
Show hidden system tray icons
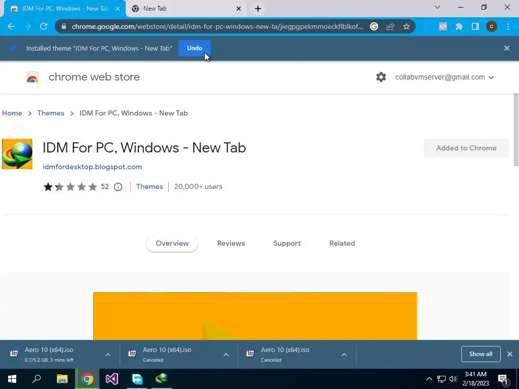click(429, 379)
